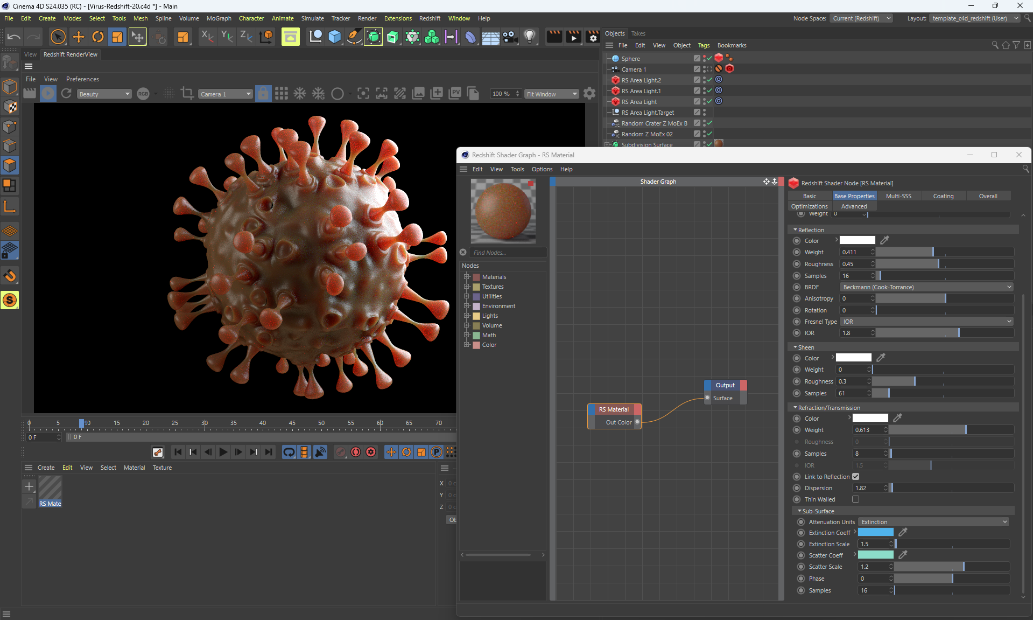Open the Redshift menu in menu bar
The height and width of the screenshot is (620, 1033).
pyautogui.click(x=430, y=18)
